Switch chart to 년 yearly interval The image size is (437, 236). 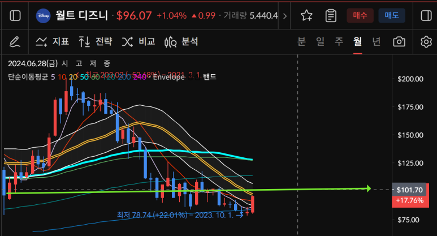coord(377,41)
